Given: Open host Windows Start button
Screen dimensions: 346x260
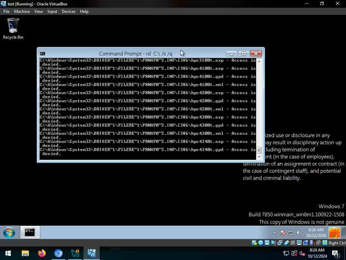Looking at the screenshot, I should pyautogui.click(x=8, y=253).
